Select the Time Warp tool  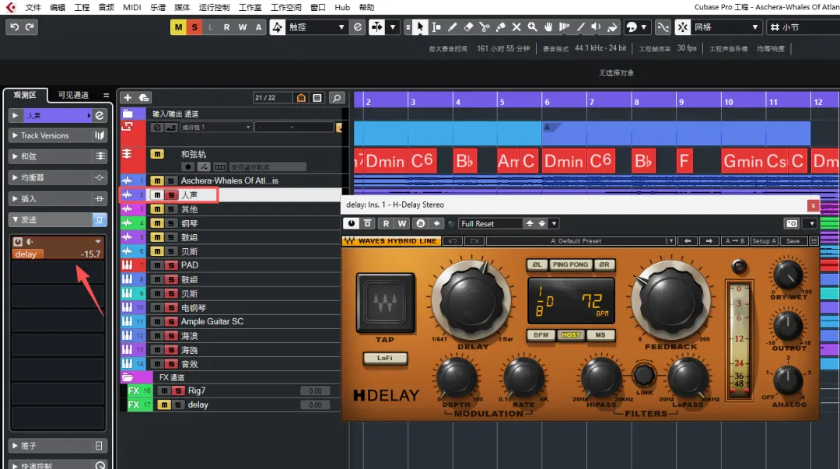[564, 26]
